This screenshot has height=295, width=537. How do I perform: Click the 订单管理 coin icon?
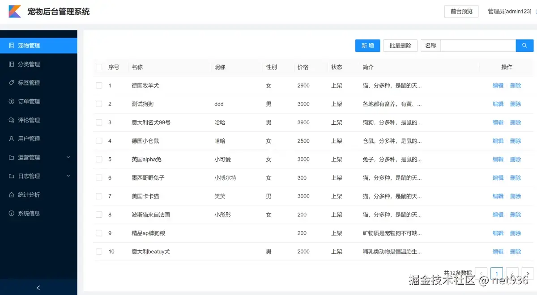(12, 101)
